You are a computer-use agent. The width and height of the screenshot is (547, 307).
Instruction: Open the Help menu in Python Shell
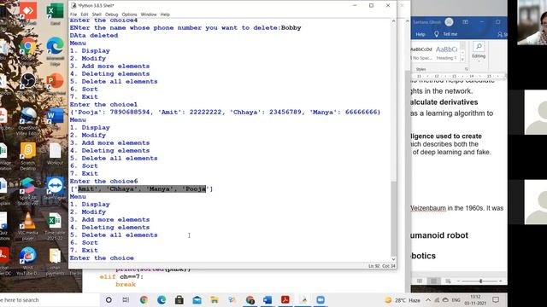point(165,14)
